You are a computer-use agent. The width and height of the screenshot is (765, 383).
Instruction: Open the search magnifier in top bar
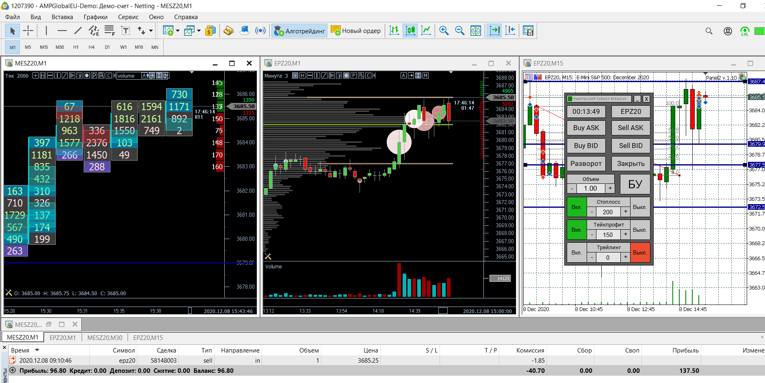tap(709, 31)
